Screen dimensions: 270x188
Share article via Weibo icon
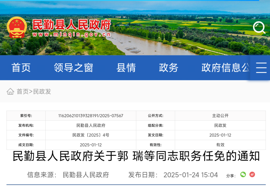(x=252, y=175)
